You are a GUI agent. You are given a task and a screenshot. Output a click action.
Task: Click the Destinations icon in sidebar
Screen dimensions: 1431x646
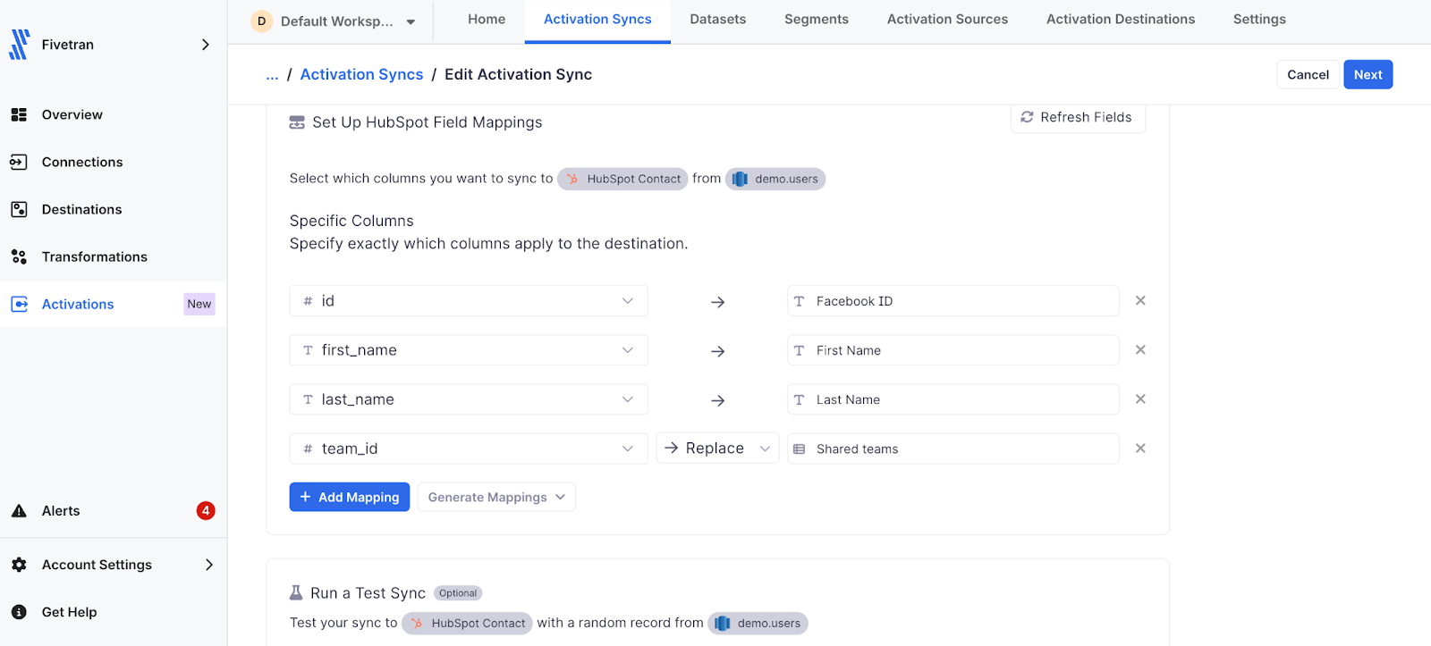(x=19, y=209)
